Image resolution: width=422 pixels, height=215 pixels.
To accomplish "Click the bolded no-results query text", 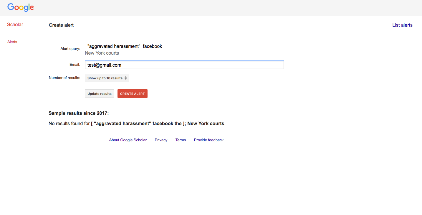I will coord(158,123).
